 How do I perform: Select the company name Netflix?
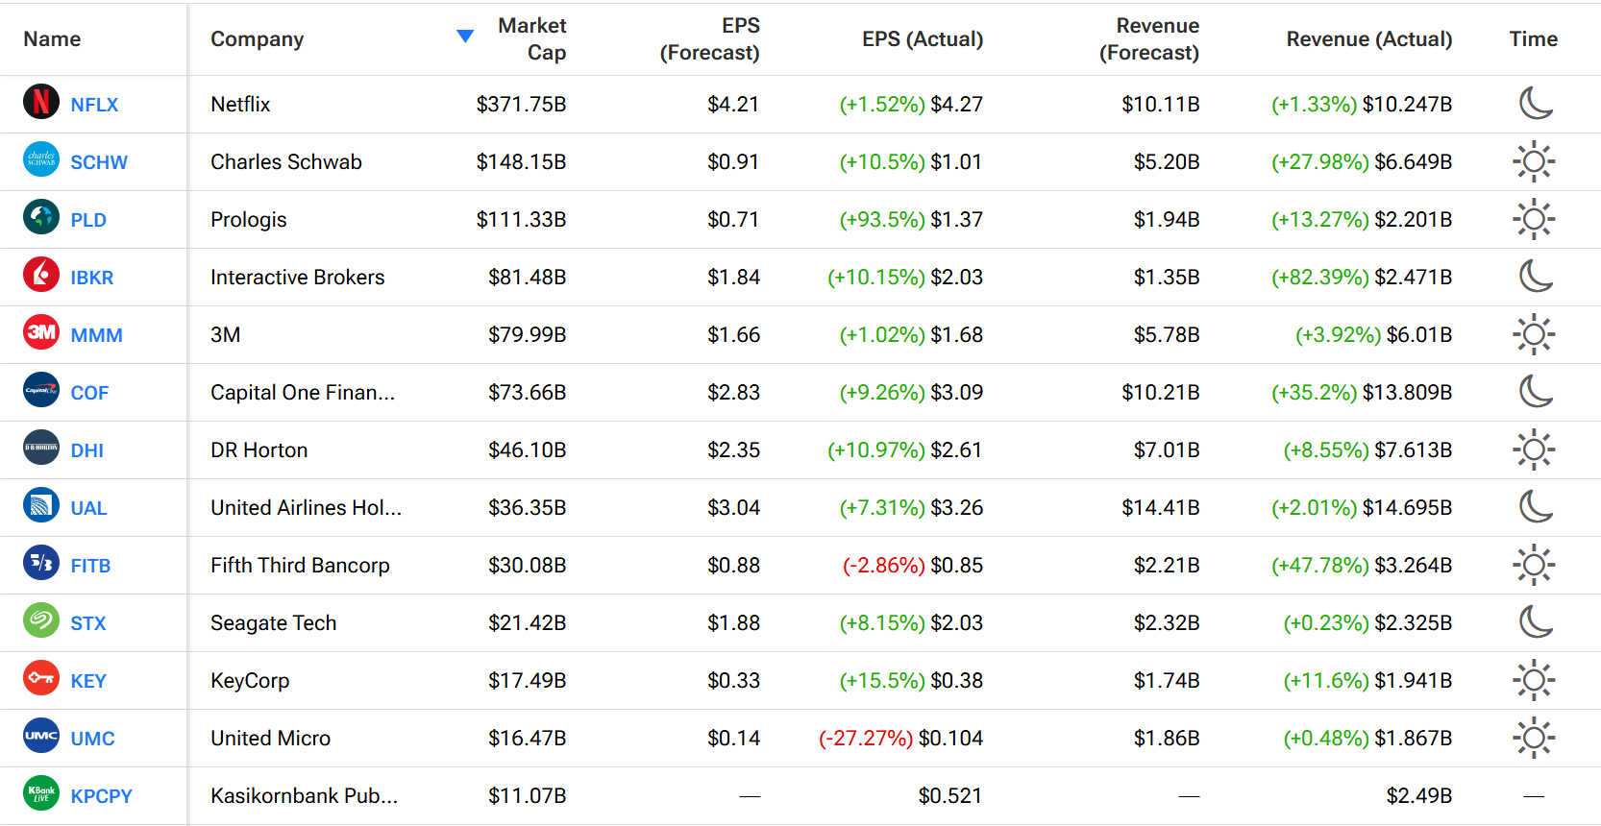click(240, 104)
